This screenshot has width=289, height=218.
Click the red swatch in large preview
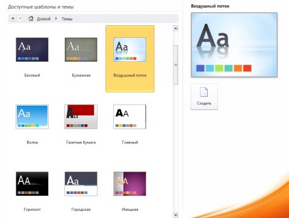click(247, 68)
